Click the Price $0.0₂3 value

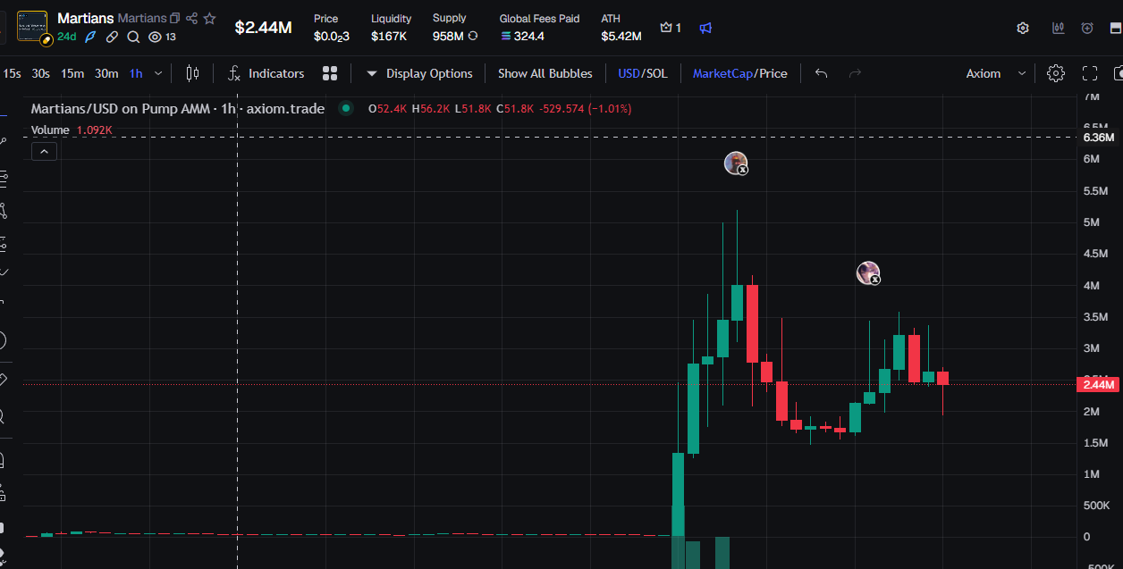pyautogui.click(x=331, y=37)
